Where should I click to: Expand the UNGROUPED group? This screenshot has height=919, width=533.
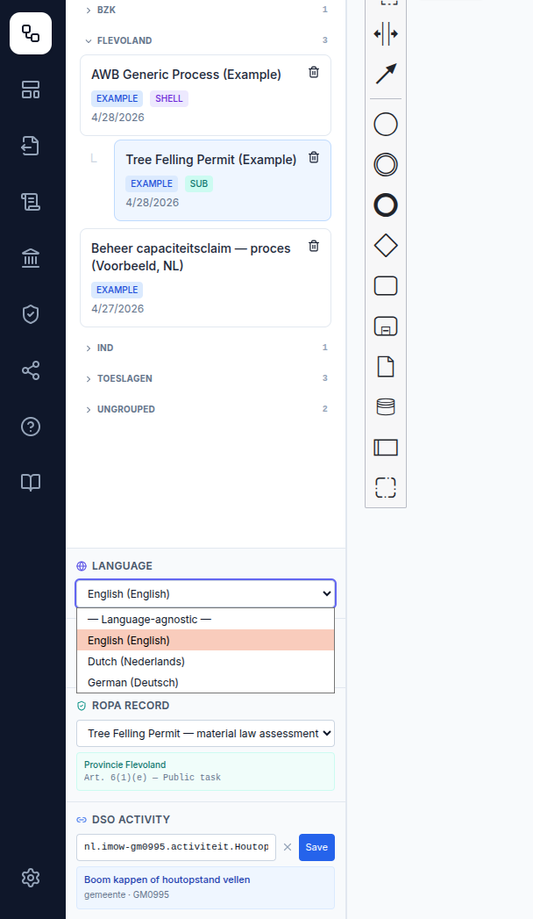(x=206, y=409)
